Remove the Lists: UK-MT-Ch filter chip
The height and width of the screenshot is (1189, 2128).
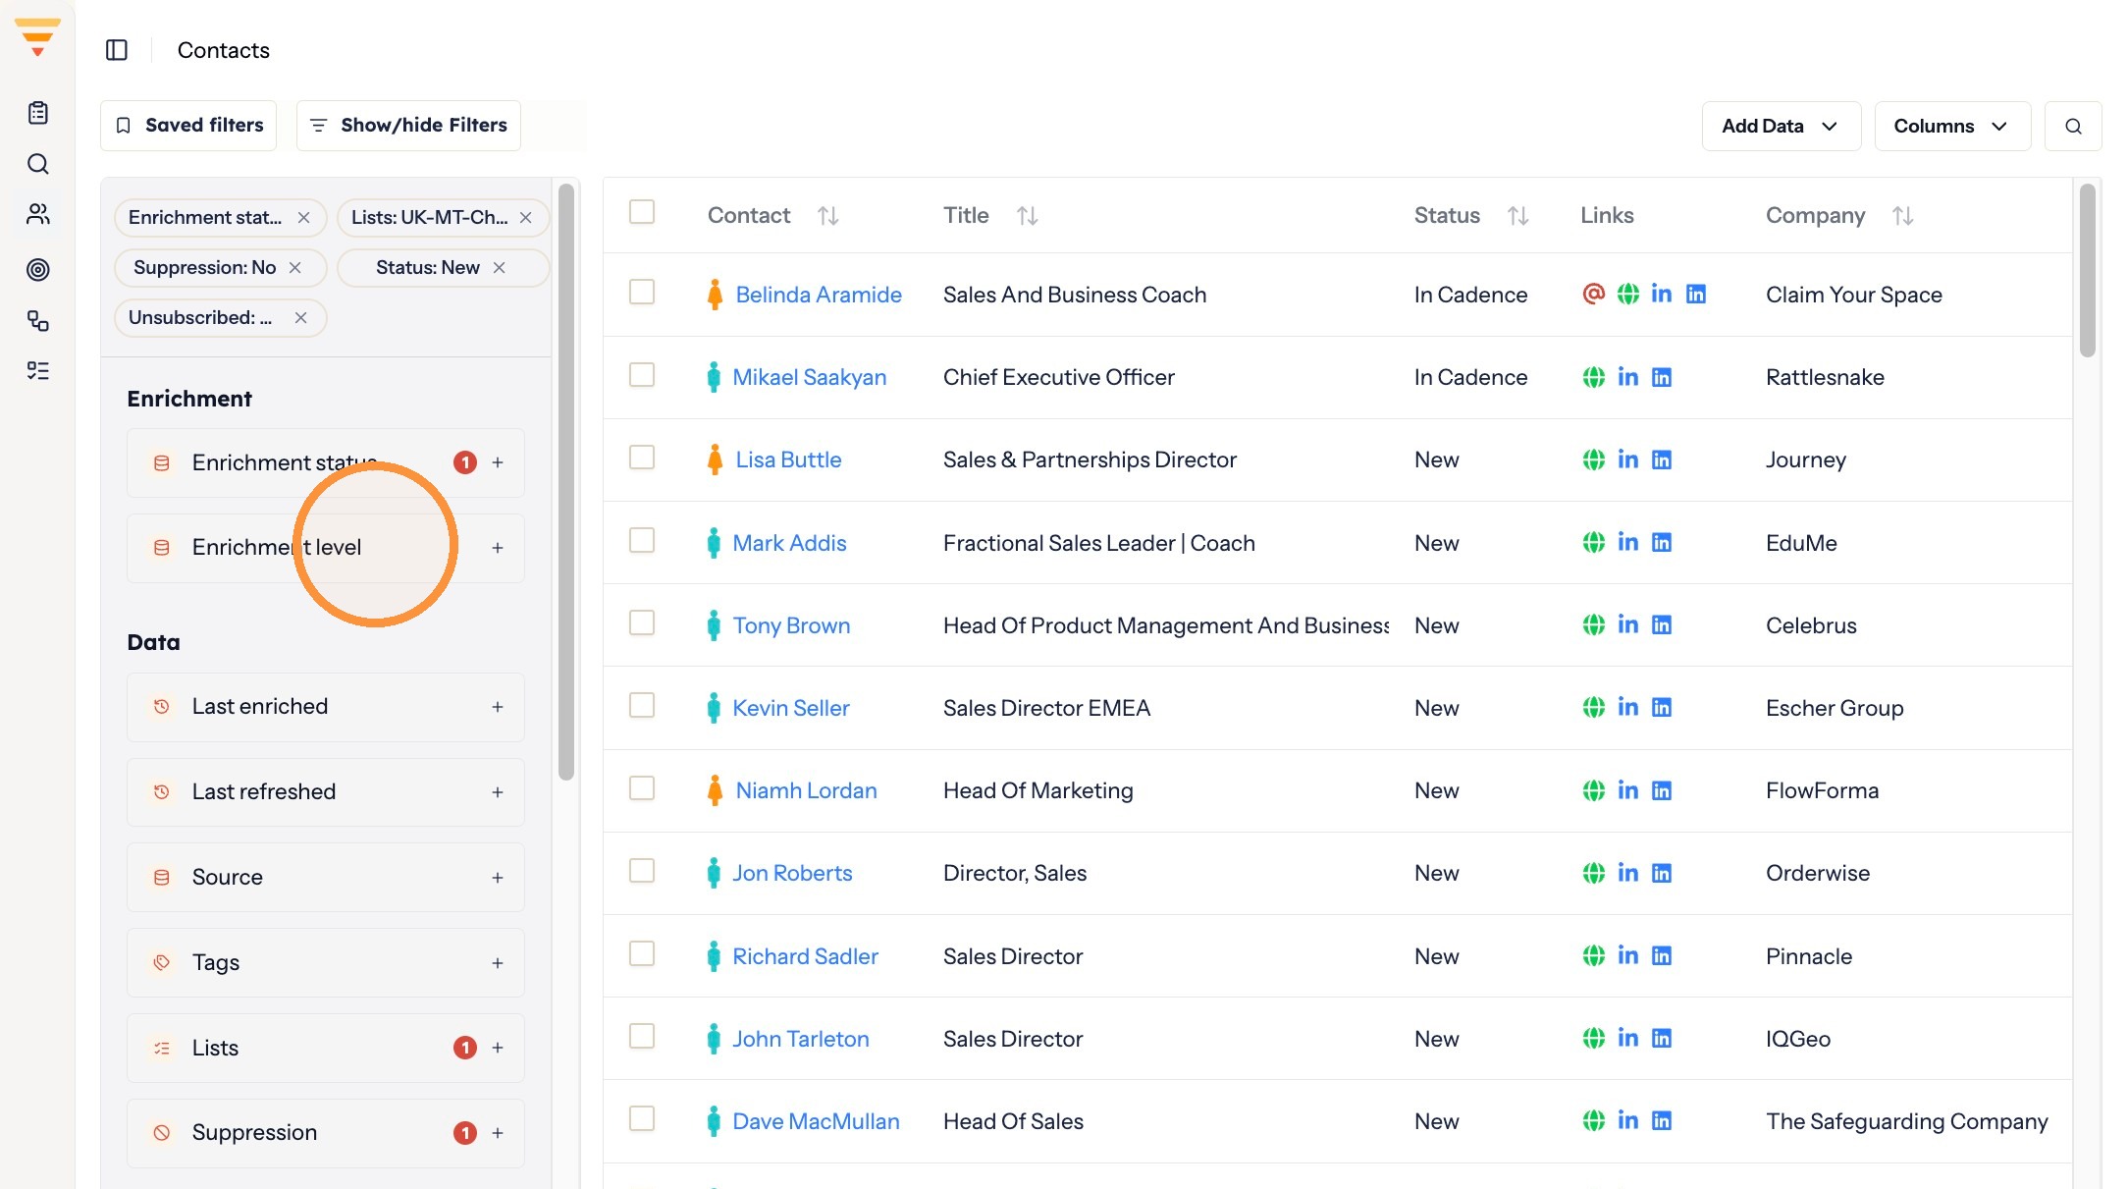coord(526,218)
